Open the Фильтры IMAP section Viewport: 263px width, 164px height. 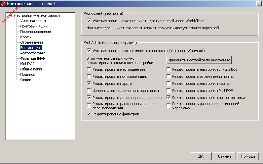click(33, 58)
